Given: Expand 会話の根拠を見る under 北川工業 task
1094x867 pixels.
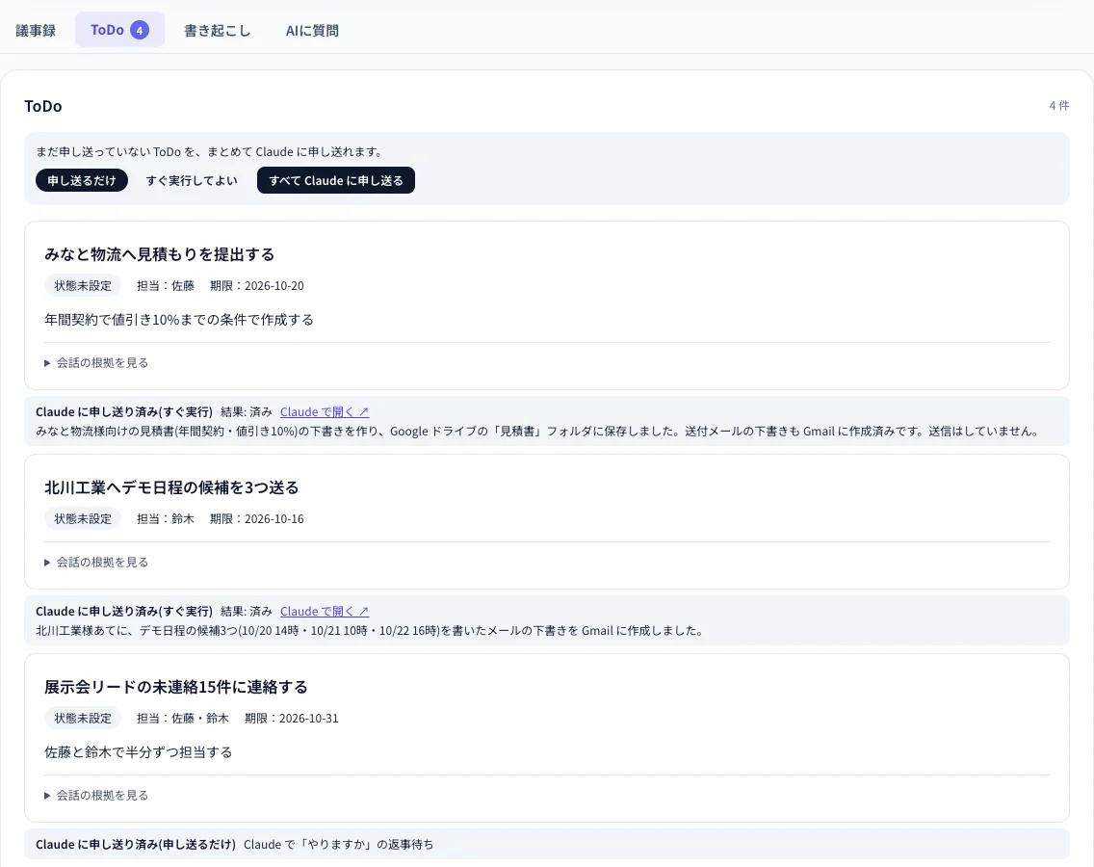Looking at the screenshot, I should [96, 562].
